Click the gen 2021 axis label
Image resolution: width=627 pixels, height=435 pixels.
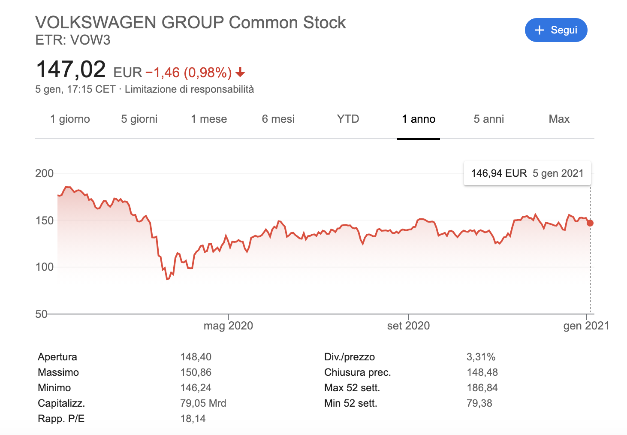(x=586, y=326)
